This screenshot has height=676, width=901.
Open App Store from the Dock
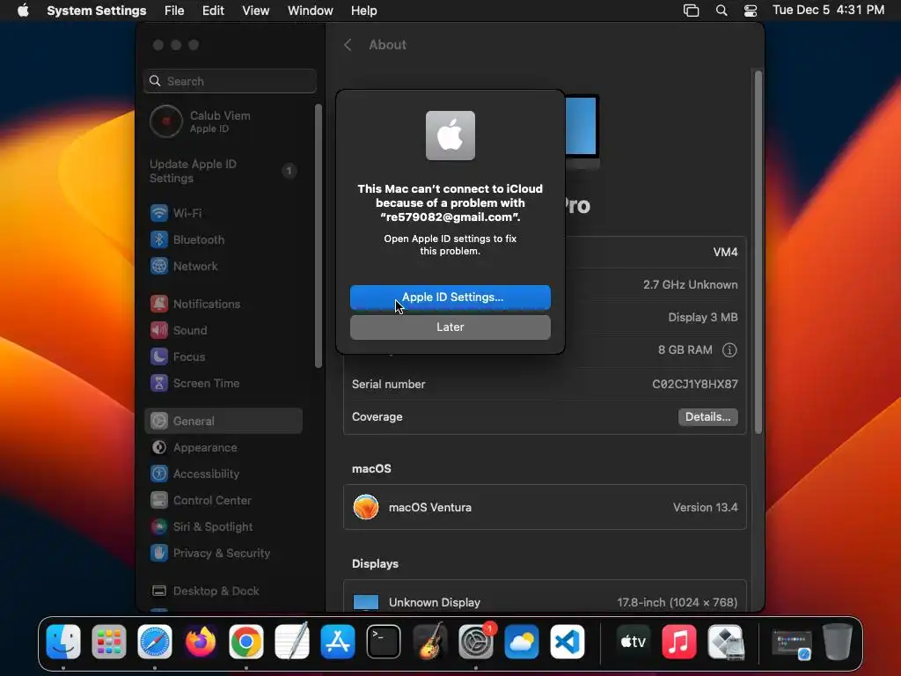coord(338,642)
